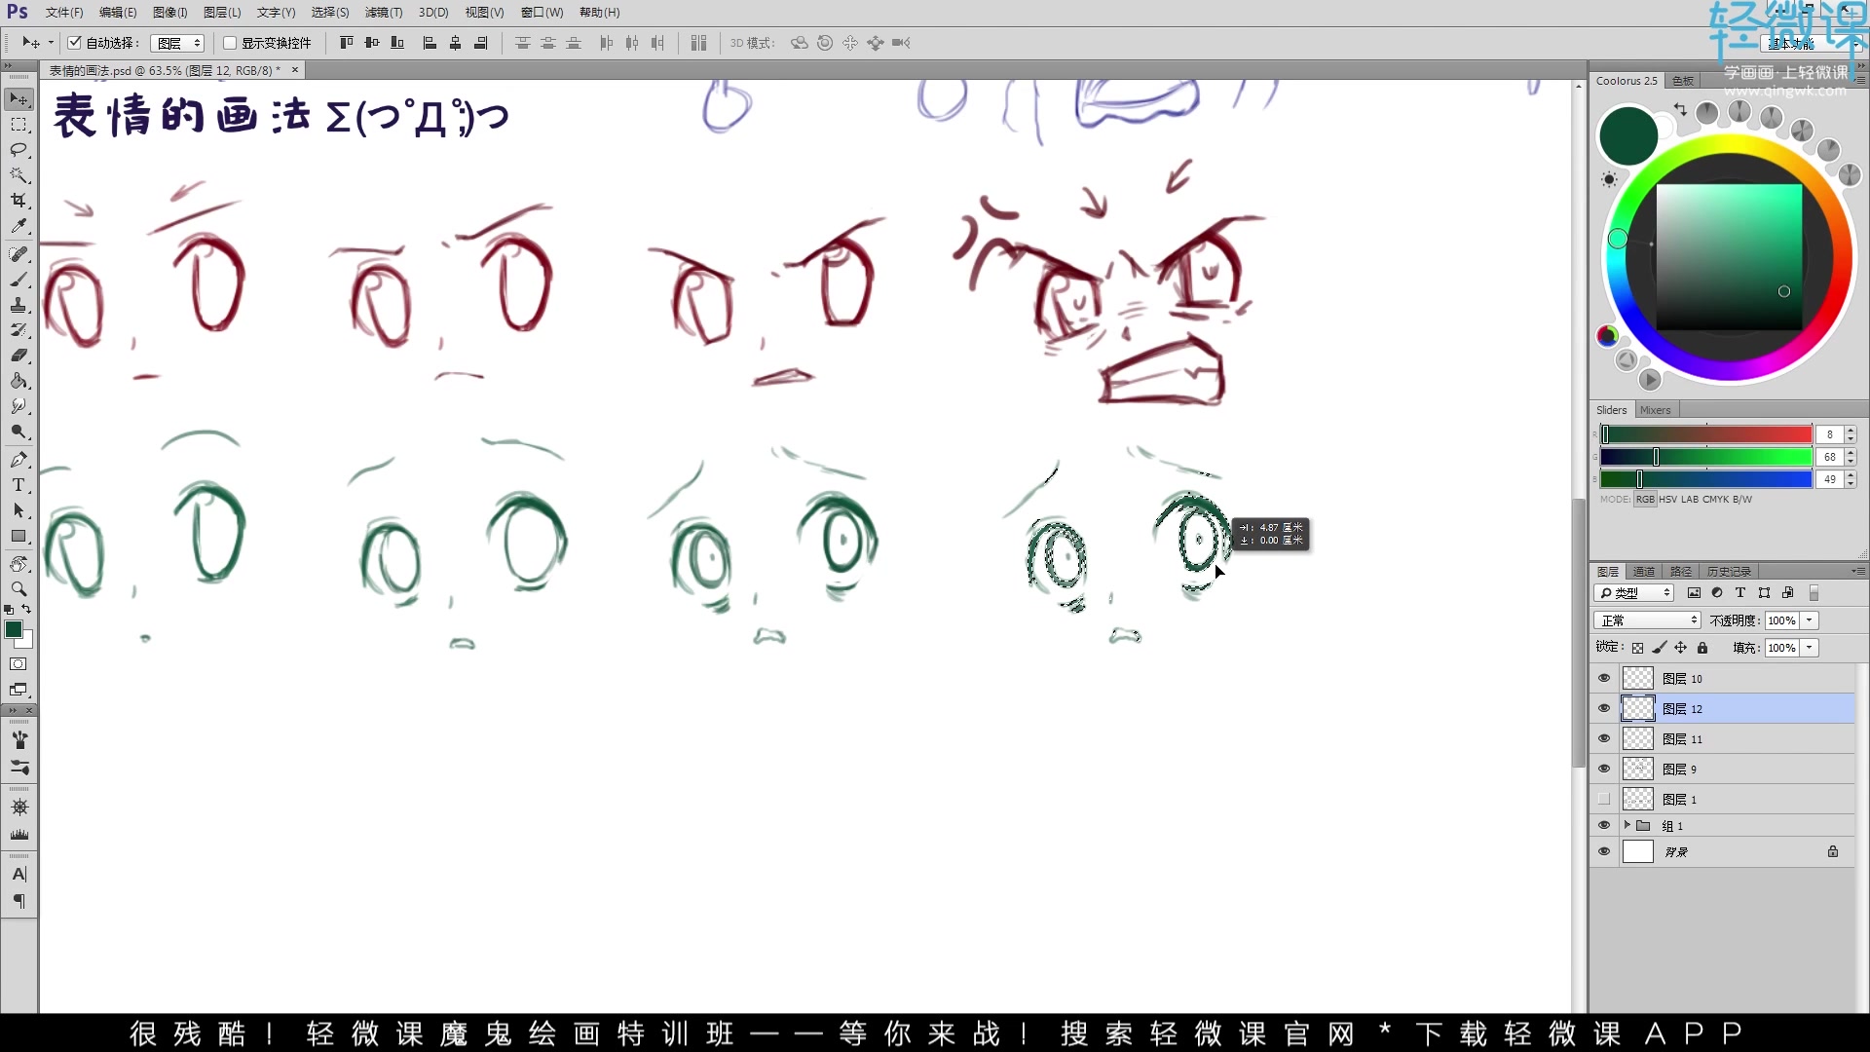Image resolution: width=1870 pixels, height=1052 pixels.
Task: Click the lock all icon in Layers panel
Action: coord(1702,648)
